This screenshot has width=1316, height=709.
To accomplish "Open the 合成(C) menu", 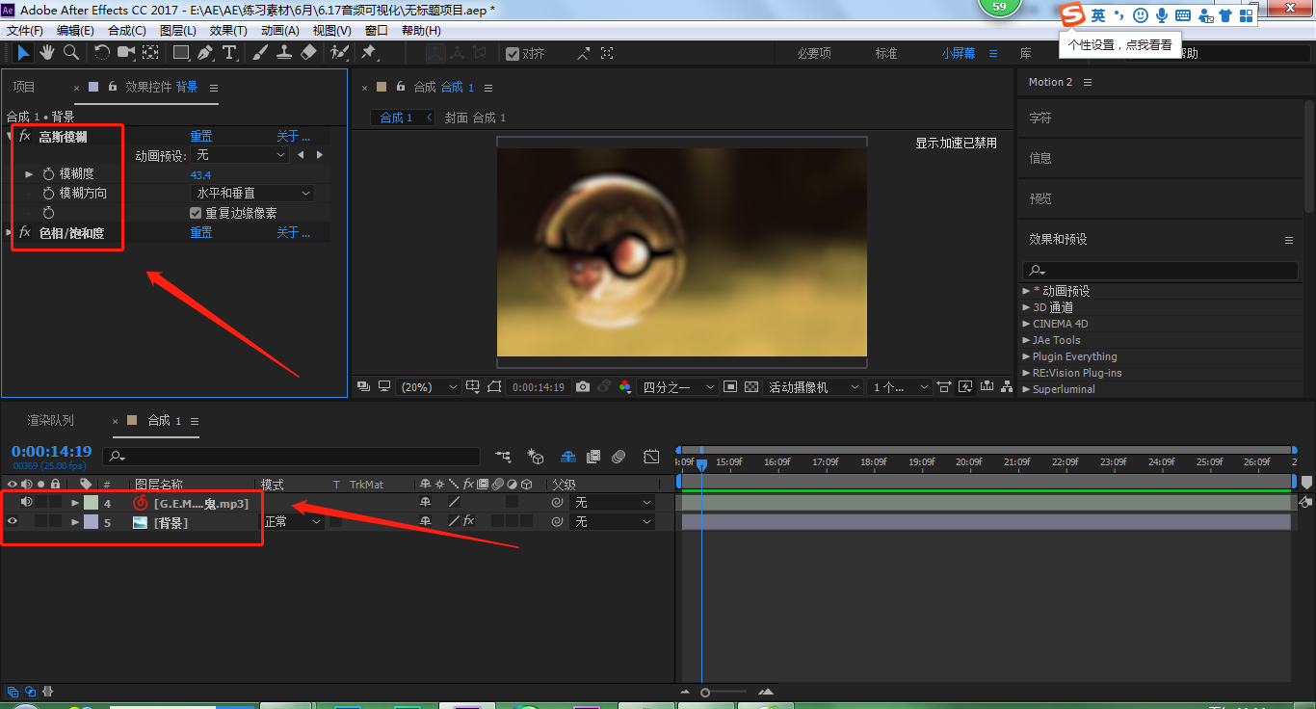I will [x=127, y=31].
